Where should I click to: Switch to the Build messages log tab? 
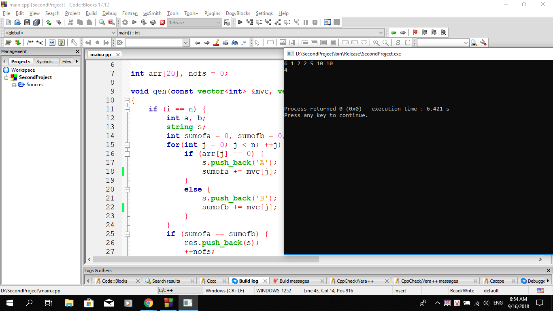click(294, 281)
